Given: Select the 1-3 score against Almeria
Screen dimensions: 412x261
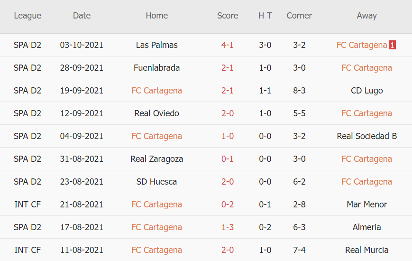Looking at the screenshot, I should pyautogui.click(x=228, y=227).
